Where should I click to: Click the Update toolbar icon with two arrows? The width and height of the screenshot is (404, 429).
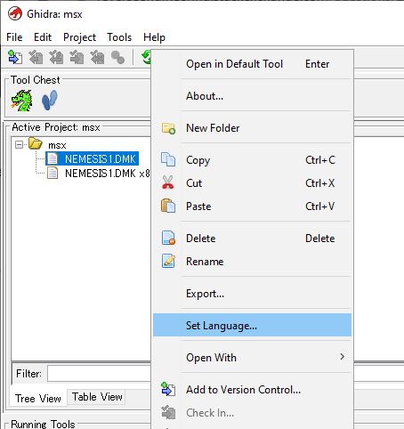point(56,57)
